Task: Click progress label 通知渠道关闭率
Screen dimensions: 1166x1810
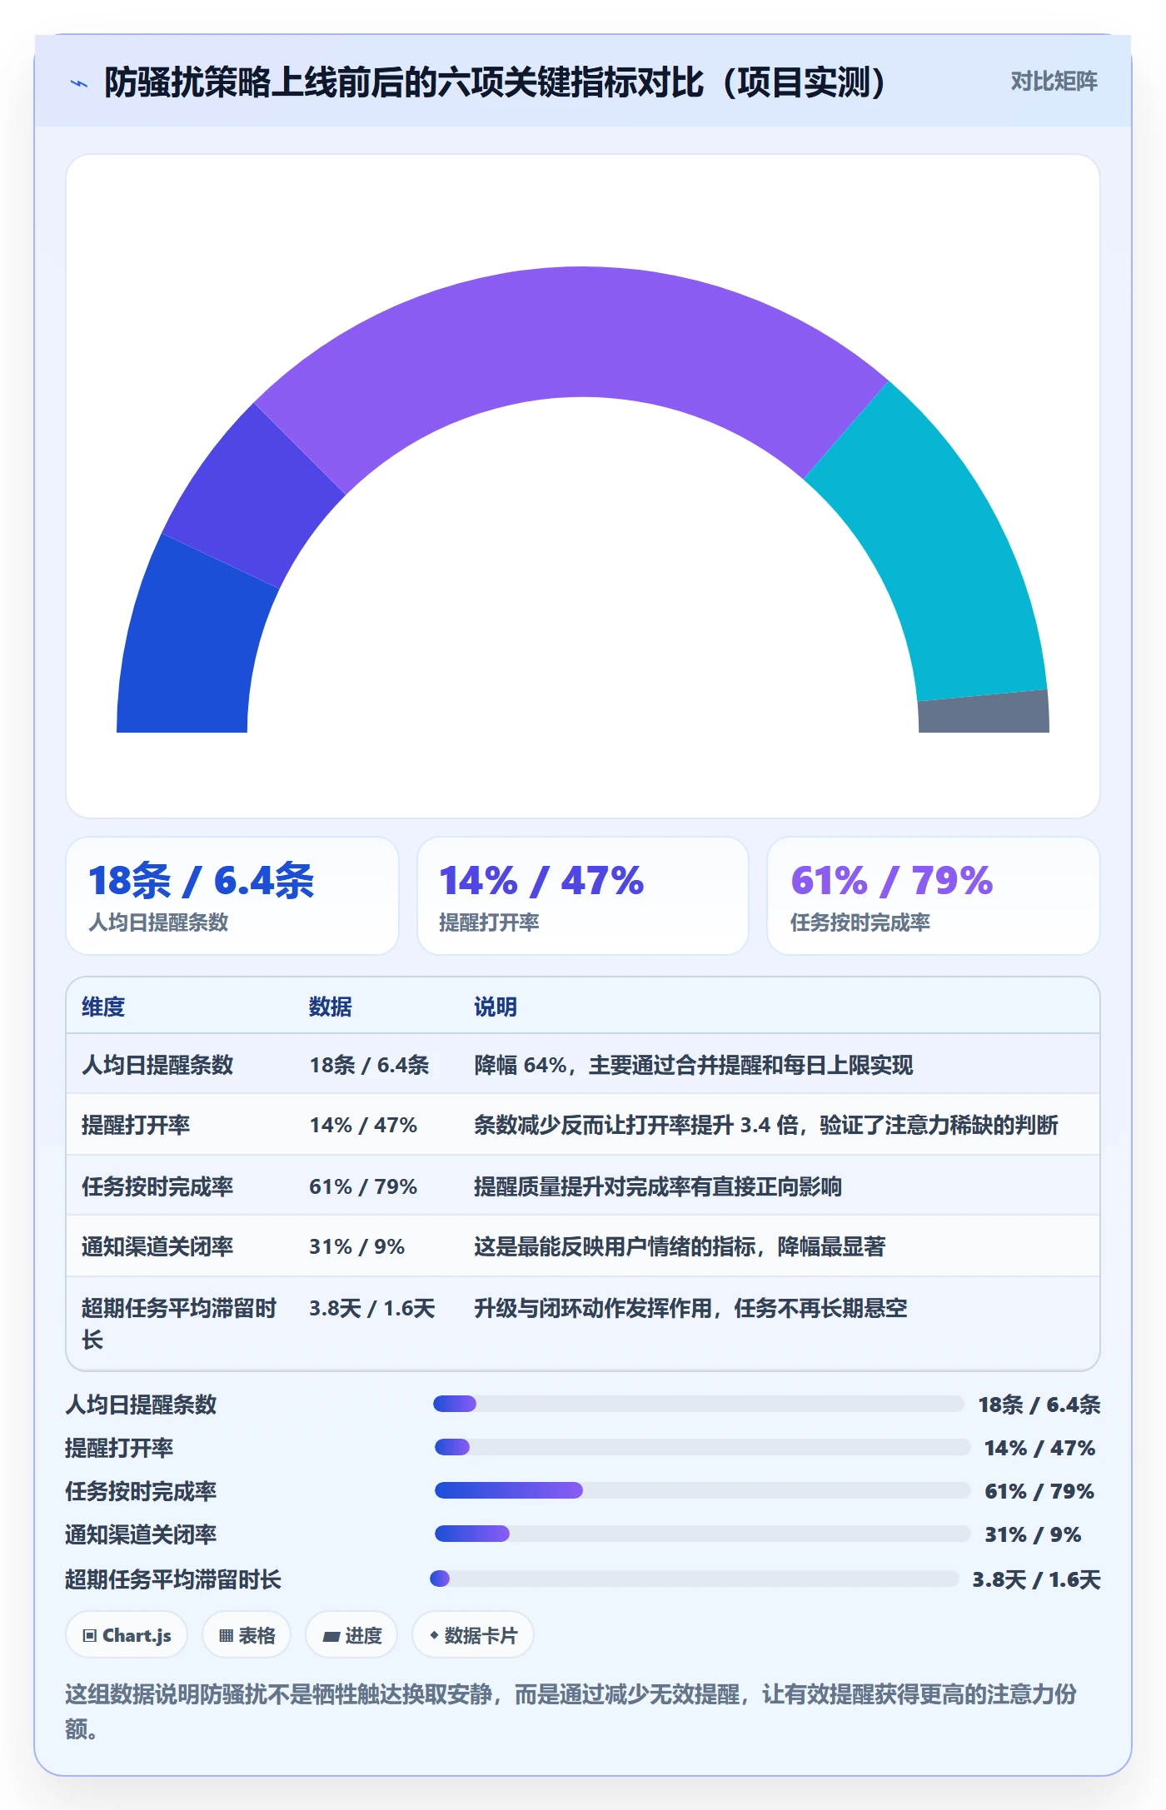Action: click(141, 1534)
